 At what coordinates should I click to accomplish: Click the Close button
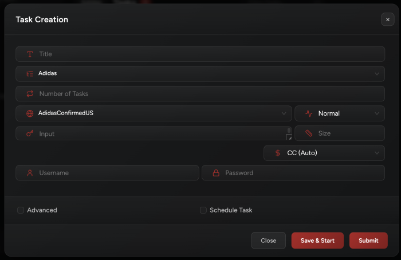coord(268,241)
